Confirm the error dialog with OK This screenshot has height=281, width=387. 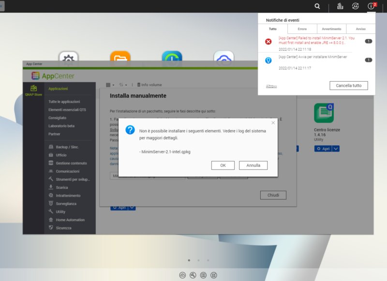point(223,165)
